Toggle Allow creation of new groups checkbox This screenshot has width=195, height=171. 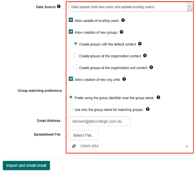[x=71, y=32]
